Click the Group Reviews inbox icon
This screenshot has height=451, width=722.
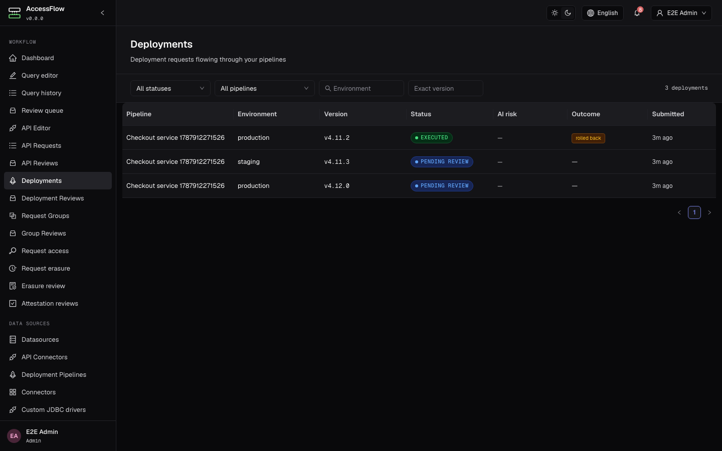(13, 234)
